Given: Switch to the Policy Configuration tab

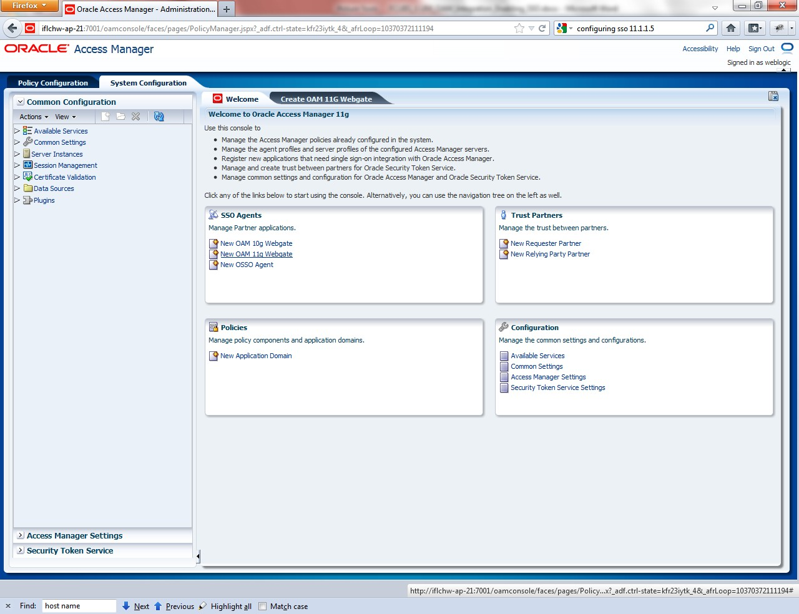Looking at the screenshot, I should pos(53,82).
